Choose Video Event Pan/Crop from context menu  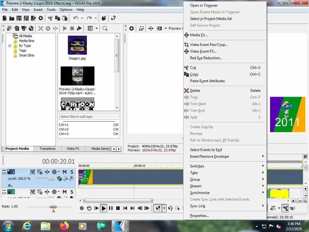point(225,45)
